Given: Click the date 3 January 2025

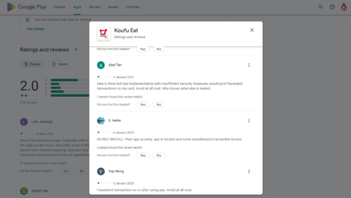Looking at the screenshot, I should 123,183.
